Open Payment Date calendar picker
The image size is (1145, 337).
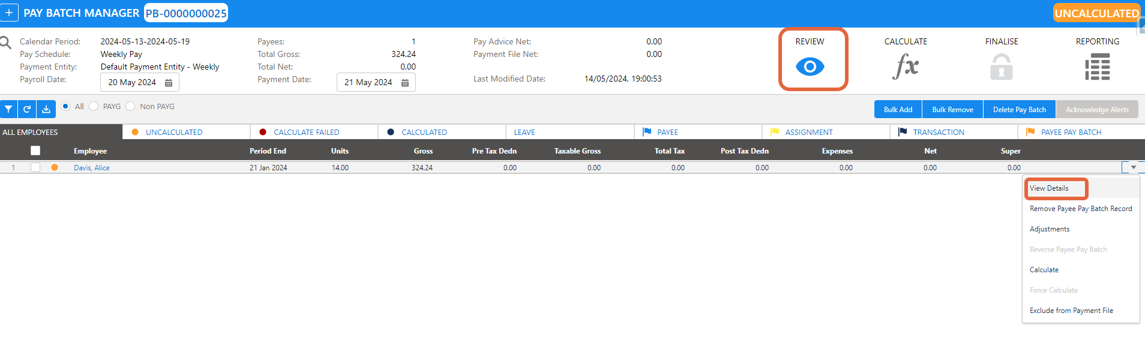point(405,83)
